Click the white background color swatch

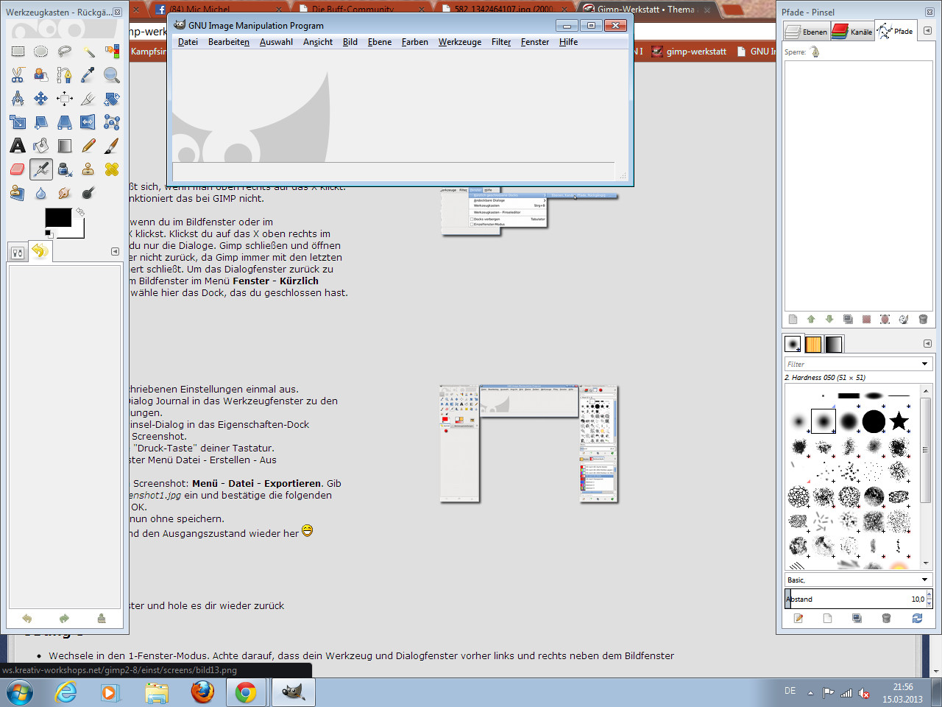point(78,230)
